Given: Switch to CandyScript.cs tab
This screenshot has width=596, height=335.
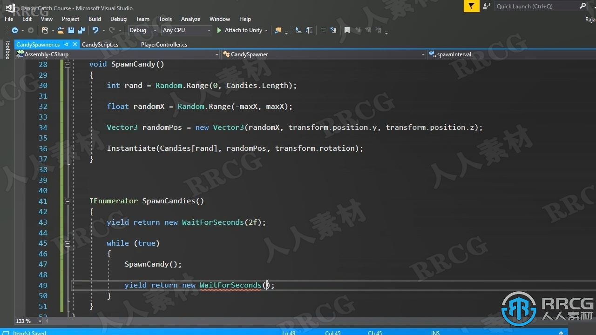Looking at the screenshot, I should coord(100,45).
